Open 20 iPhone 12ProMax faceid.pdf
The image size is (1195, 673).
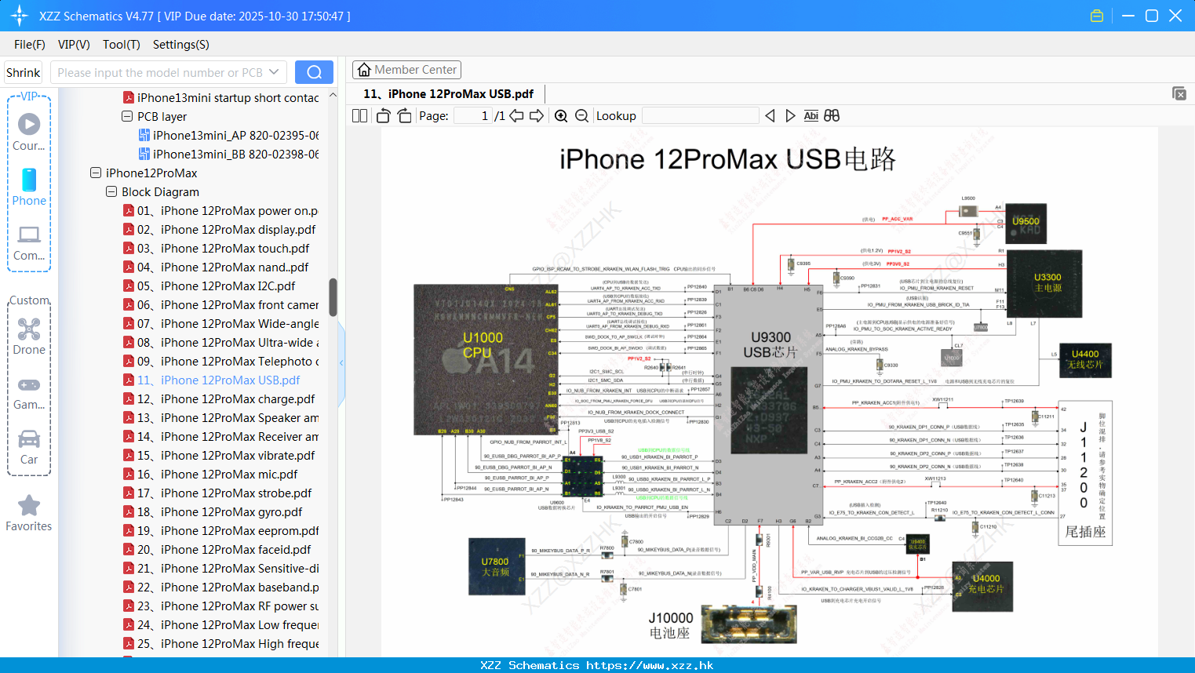click(217, 549)
